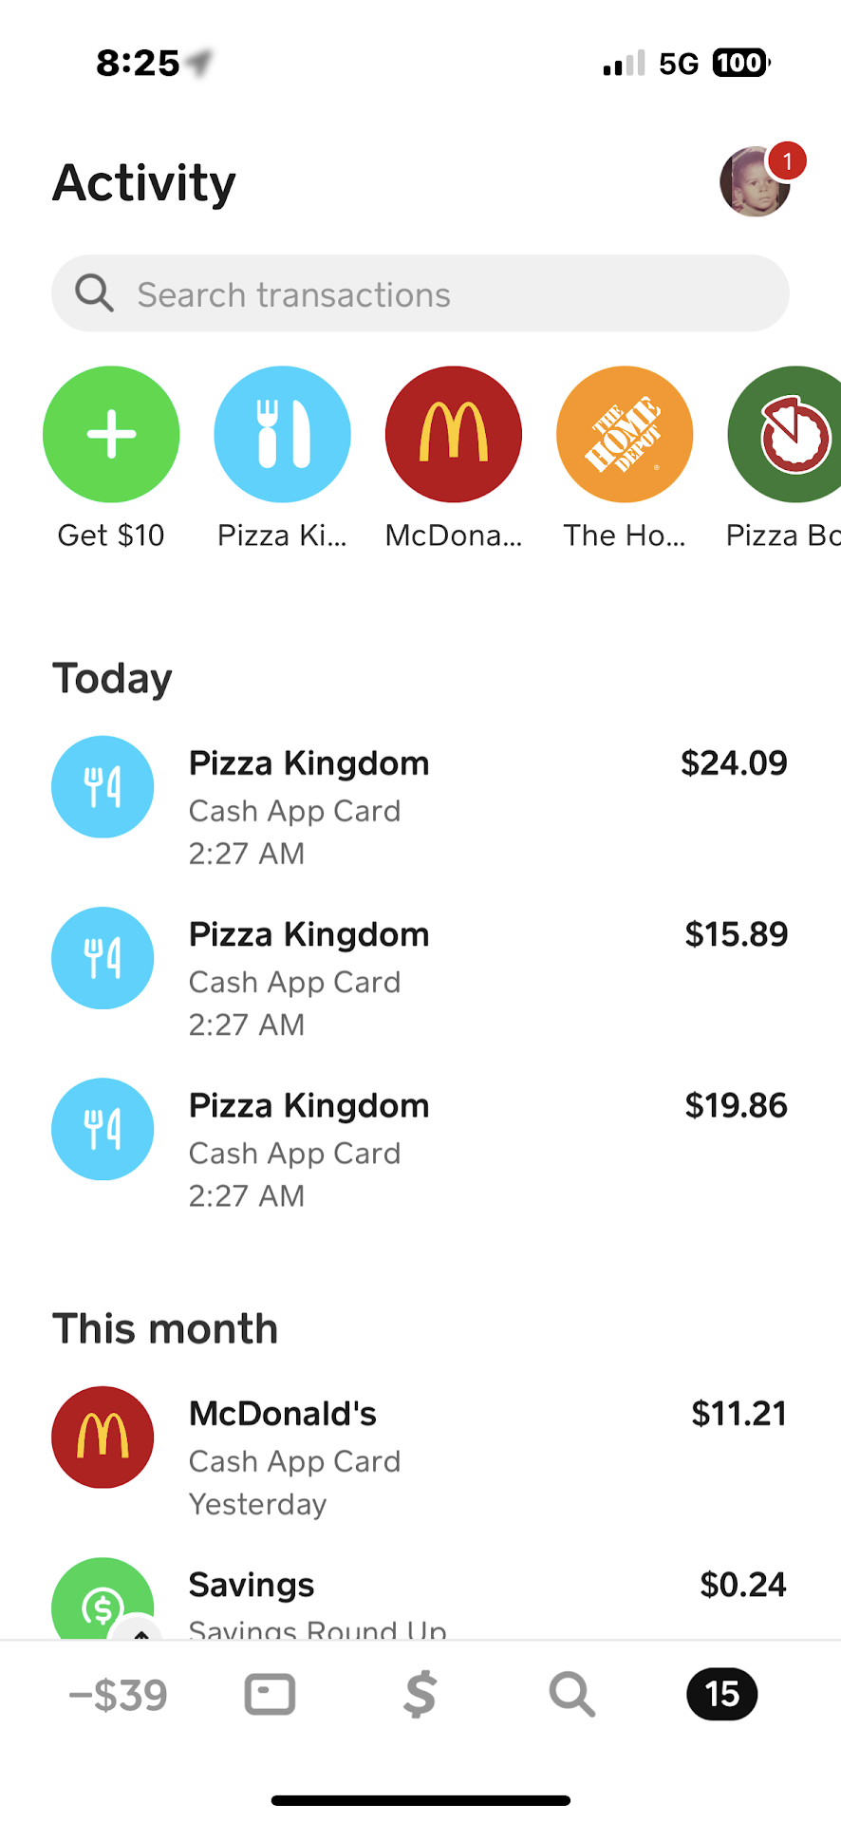Open The Home Depot merchant icon
Screen dimensions: 841x1823
625,434
